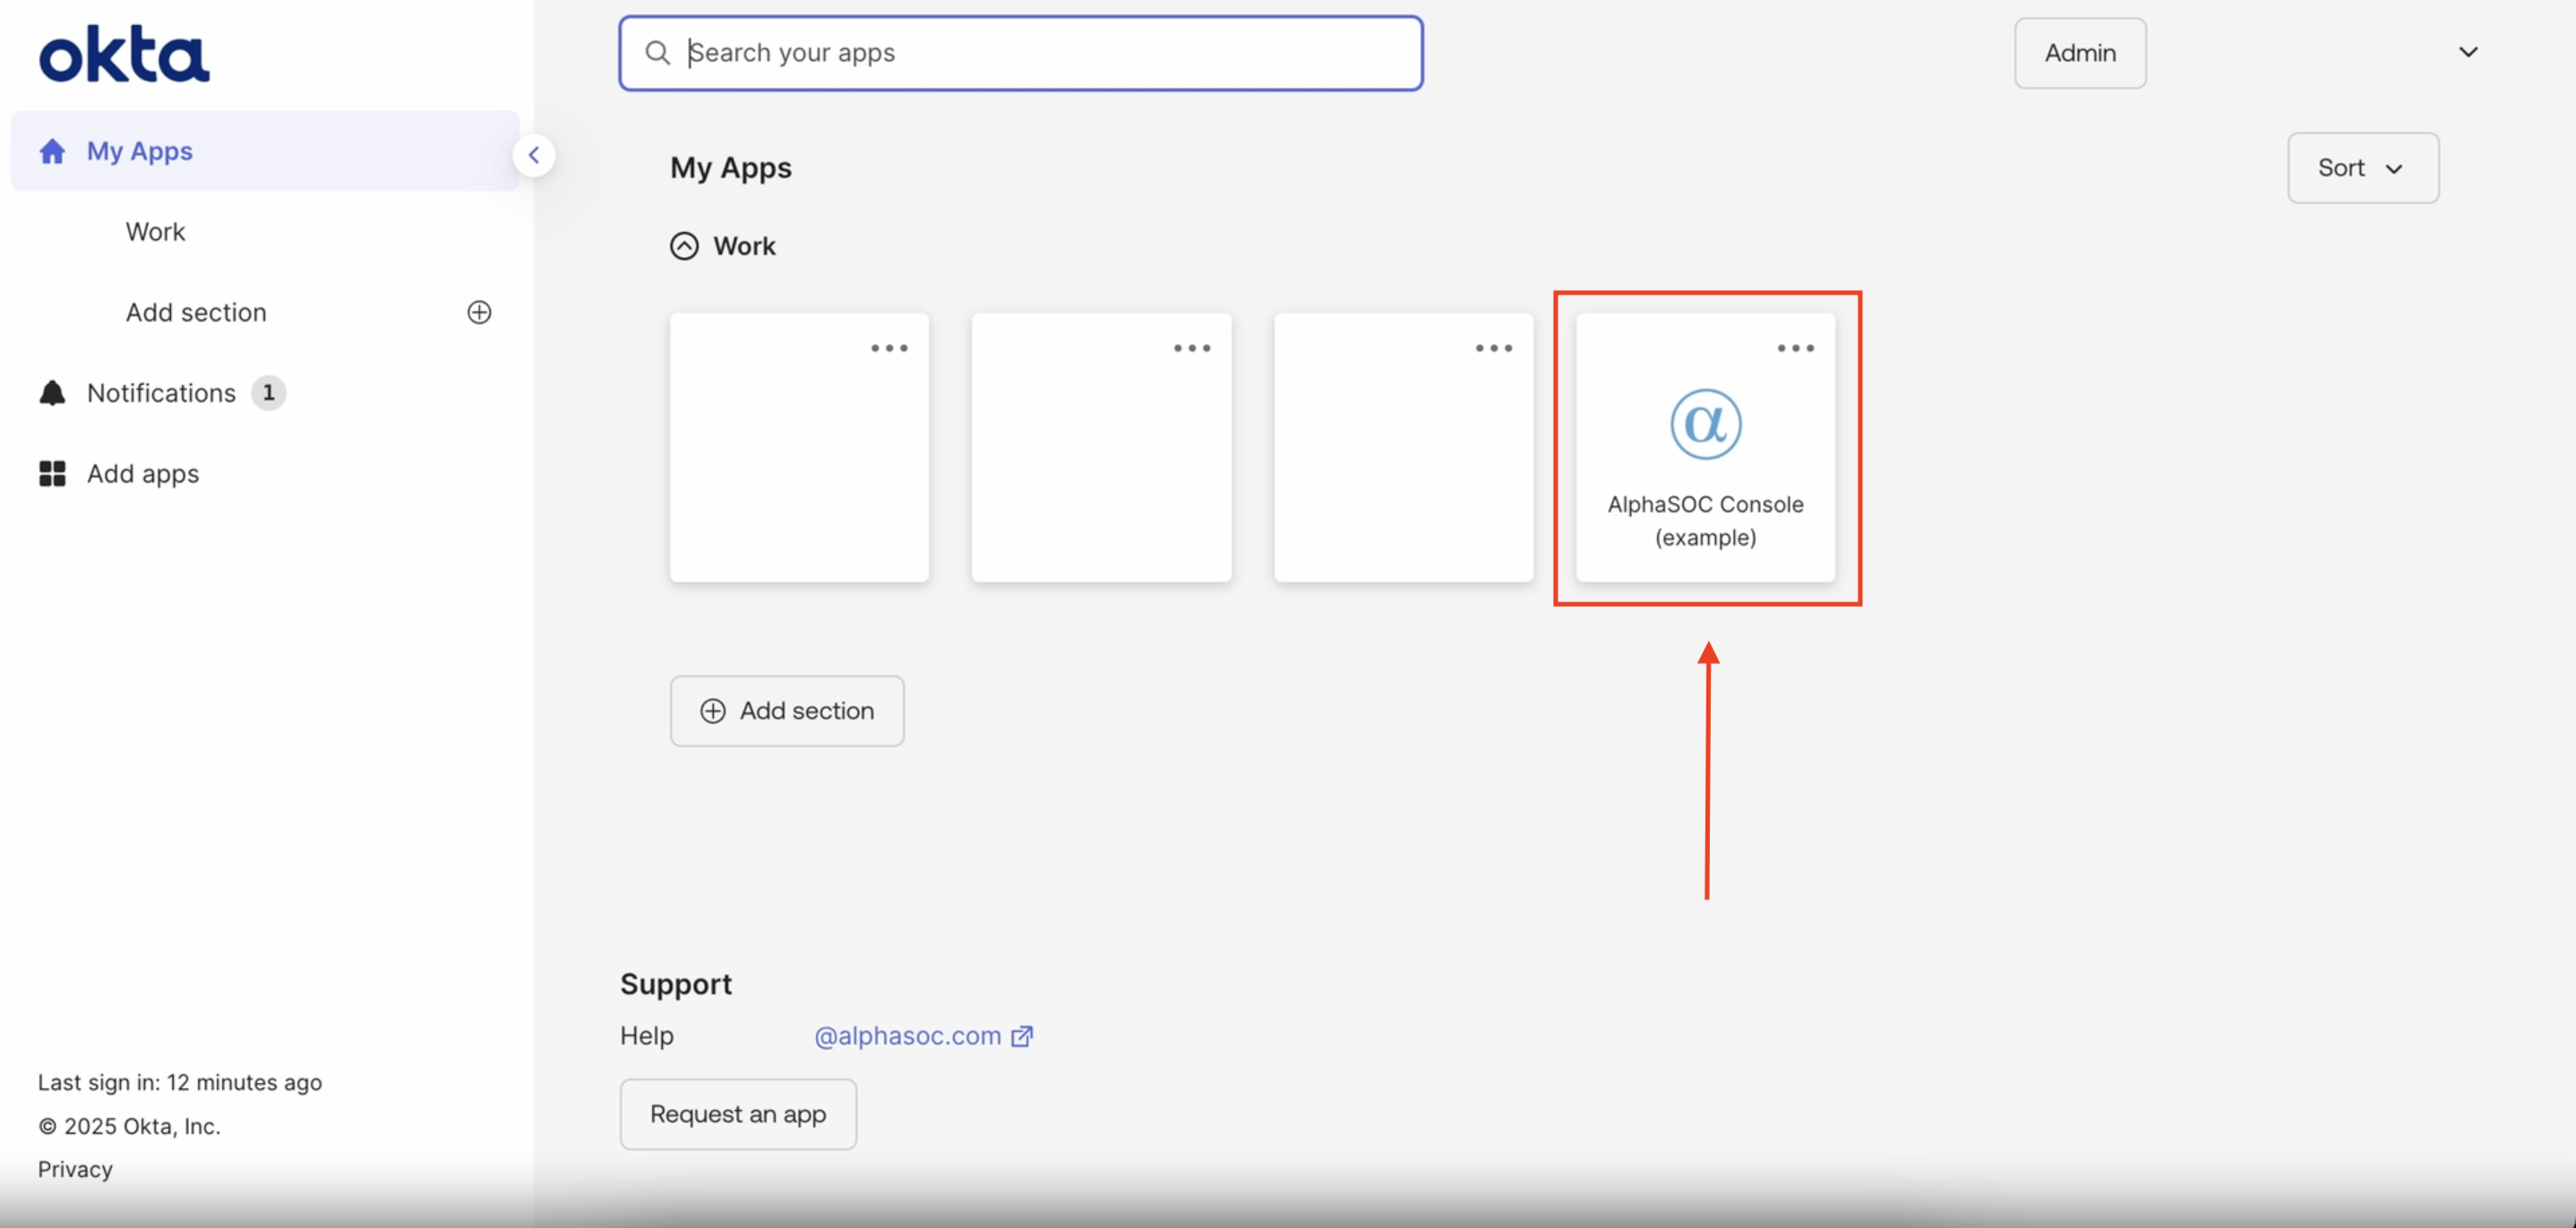Screen dimensions: 2576x1228
Task: Open three-dot menu on AlphaSOC Console tile
Action: tap(1795, 347)
